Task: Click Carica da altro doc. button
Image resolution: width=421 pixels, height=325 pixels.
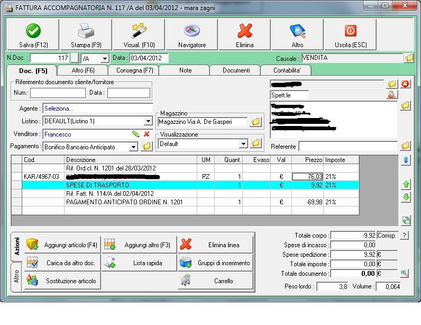Action: (62, 263)
